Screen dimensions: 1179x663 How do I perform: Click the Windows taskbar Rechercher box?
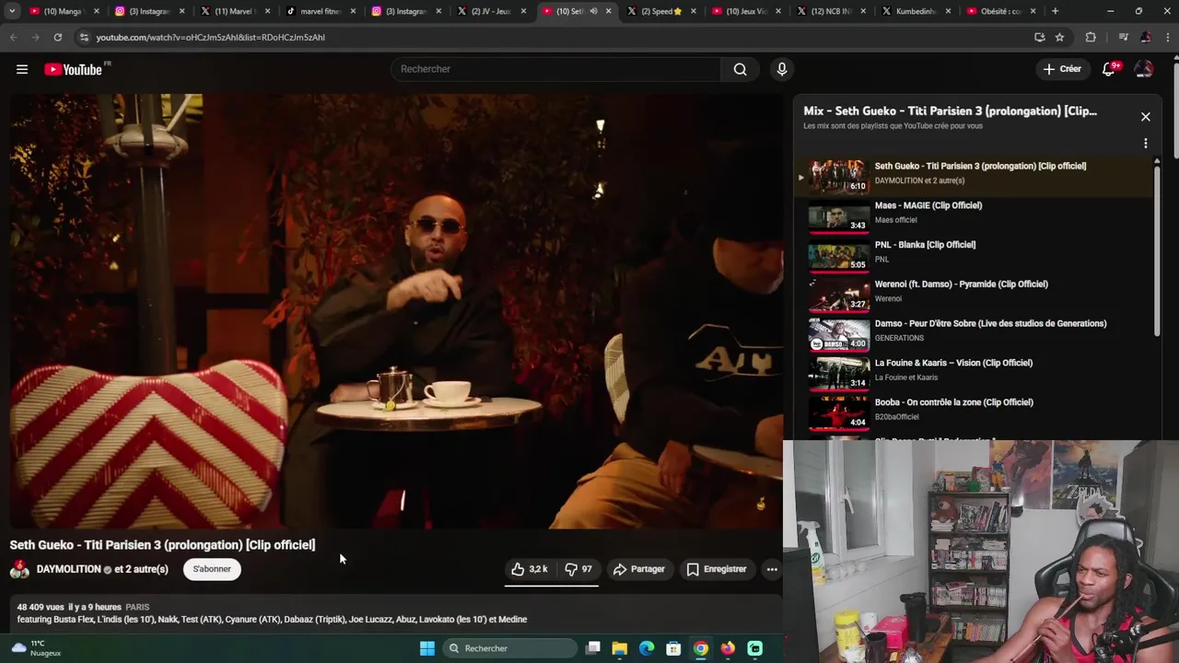(x=508, y=648)
